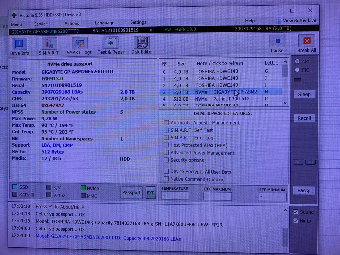Open the Help menu
The height and width of the screenshot is (255, 340).
tap(250, 21)
